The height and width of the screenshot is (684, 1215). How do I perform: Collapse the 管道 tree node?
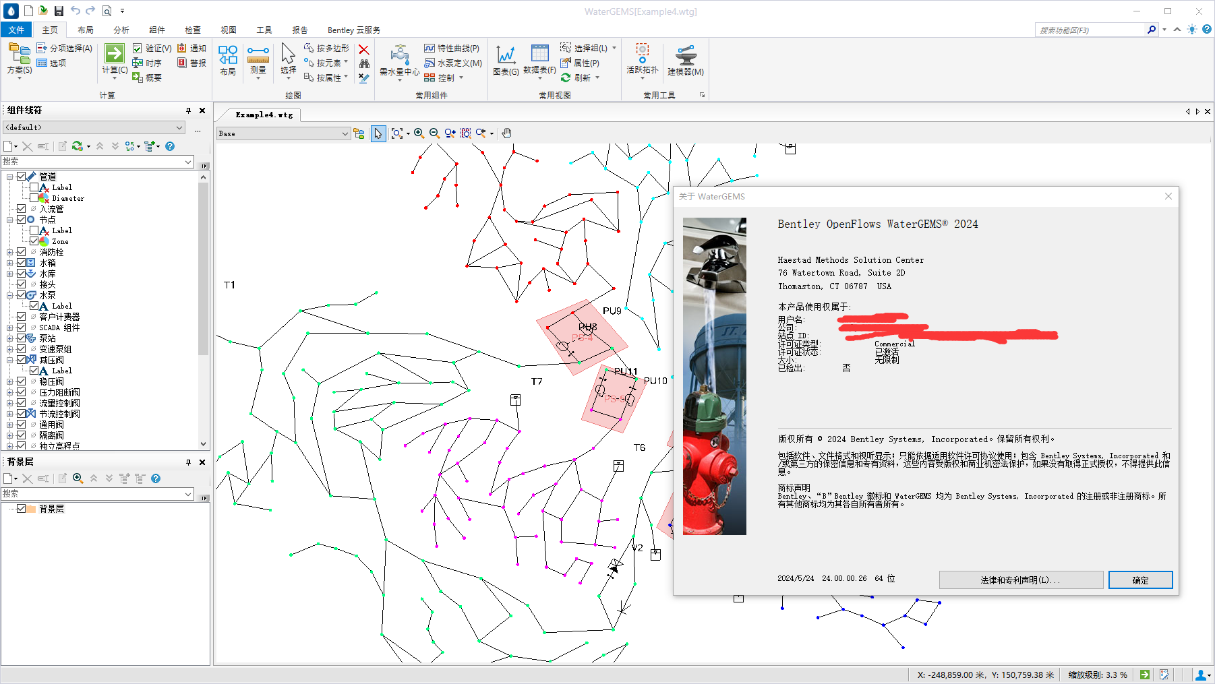(10, 177)
